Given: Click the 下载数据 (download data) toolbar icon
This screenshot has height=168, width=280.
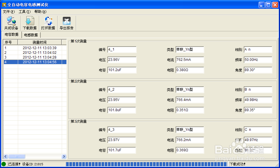Looking at the screenshot, I should [30, 23].
